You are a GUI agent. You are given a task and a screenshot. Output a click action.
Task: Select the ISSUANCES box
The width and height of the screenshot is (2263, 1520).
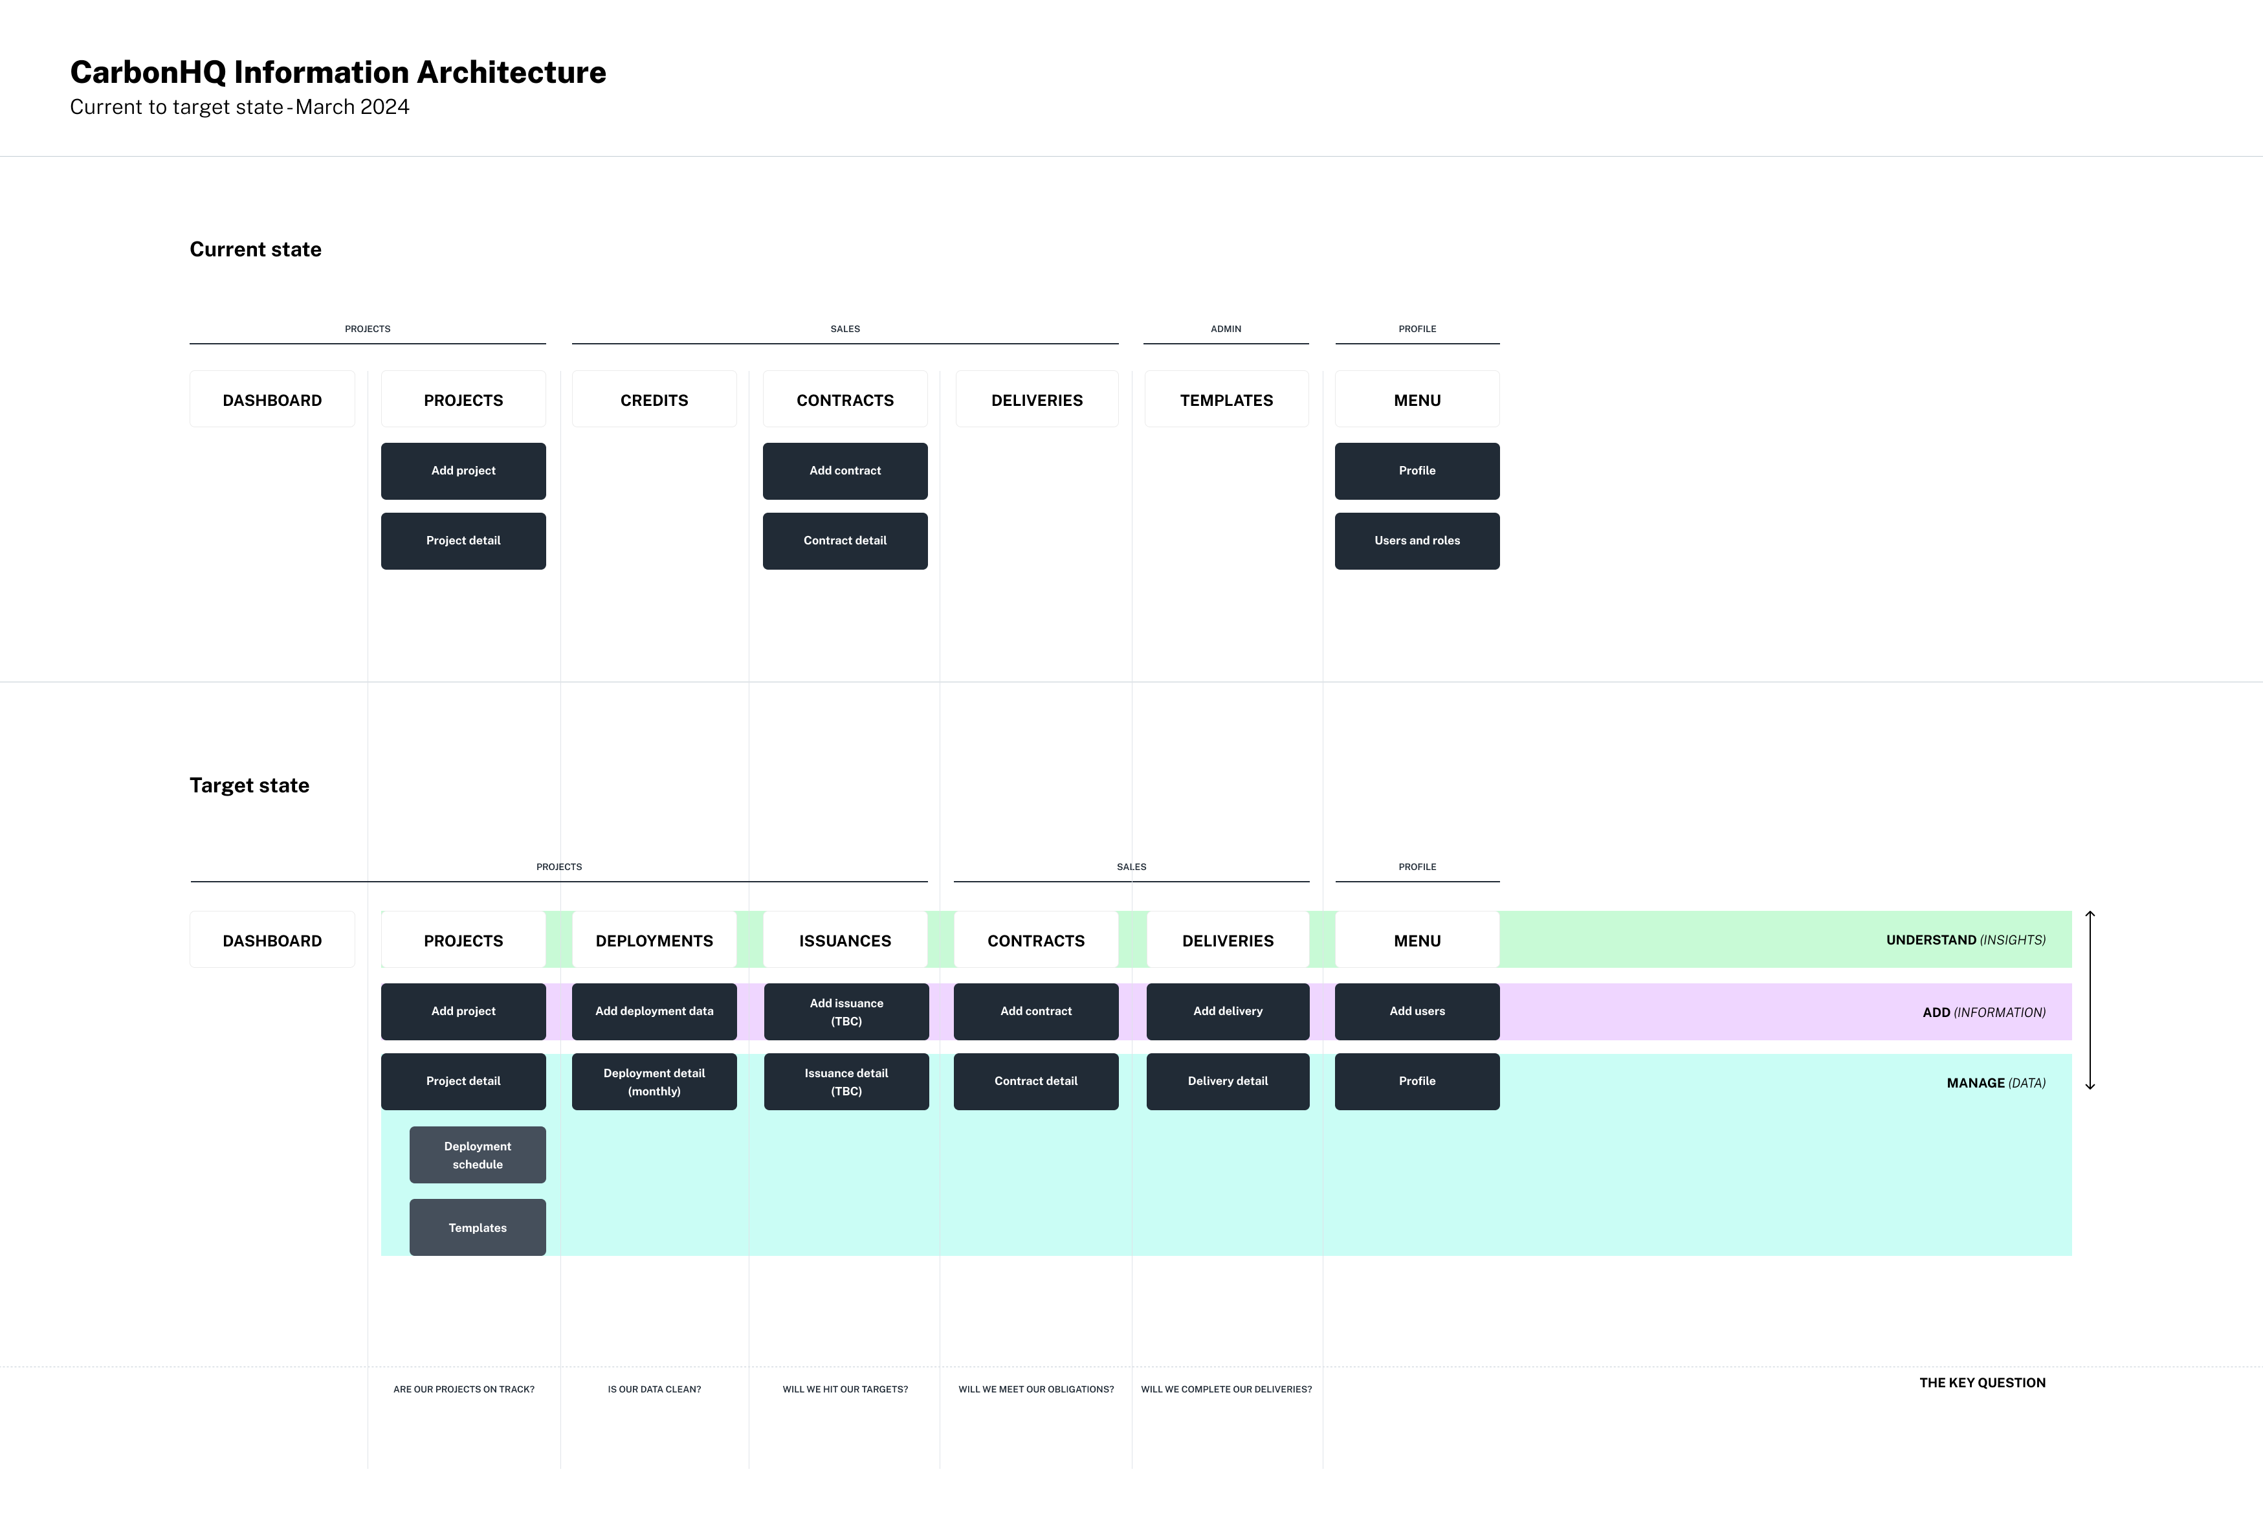(x=844, y=941)
